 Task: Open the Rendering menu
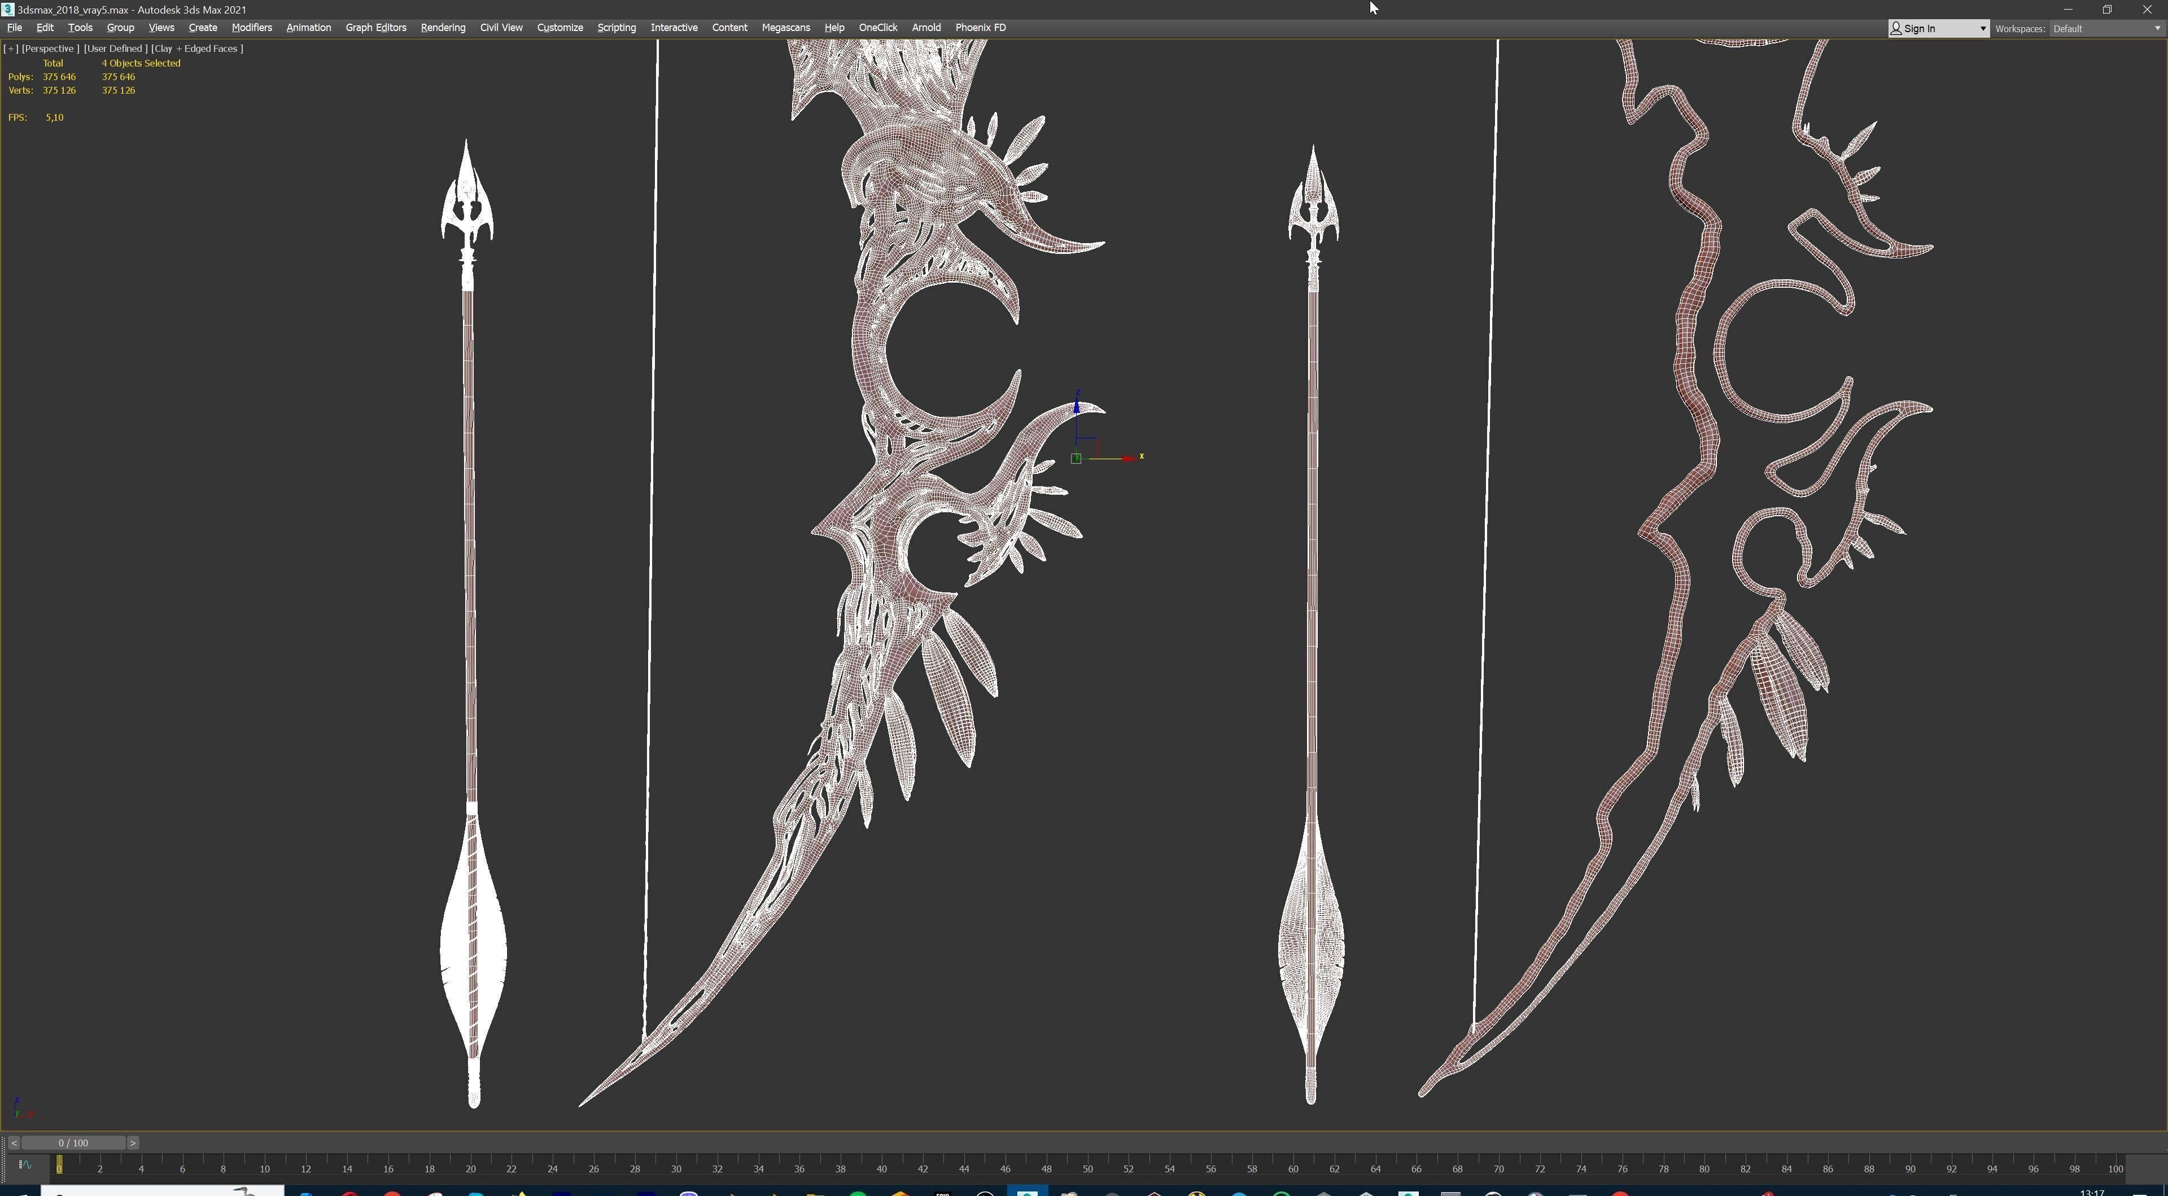click(x=443, y=28)
